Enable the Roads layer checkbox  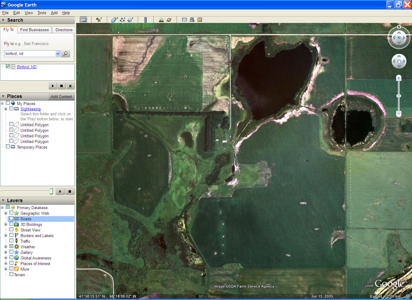click(11, 219)
